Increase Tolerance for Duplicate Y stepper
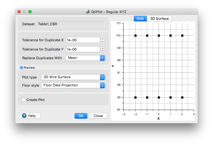The height and width of the screenshot is (145, 213). coord(103,48)
